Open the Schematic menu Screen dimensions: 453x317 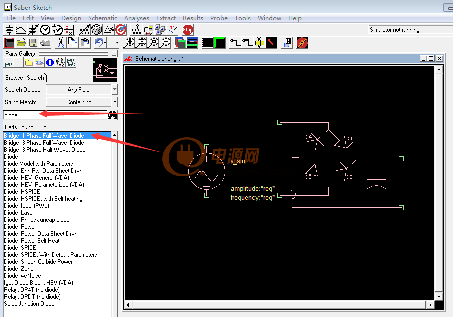(x=103, y=18)
